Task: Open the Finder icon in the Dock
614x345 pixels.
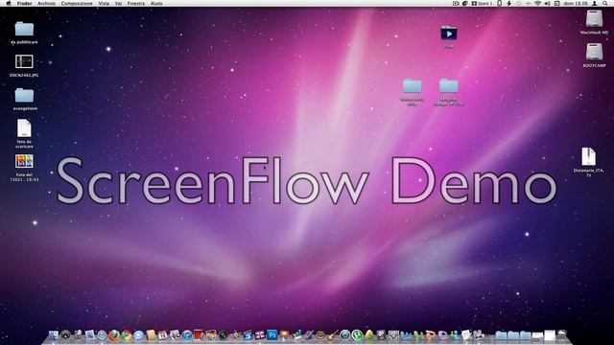Action: pyautogui.click(x=54, y=334)
